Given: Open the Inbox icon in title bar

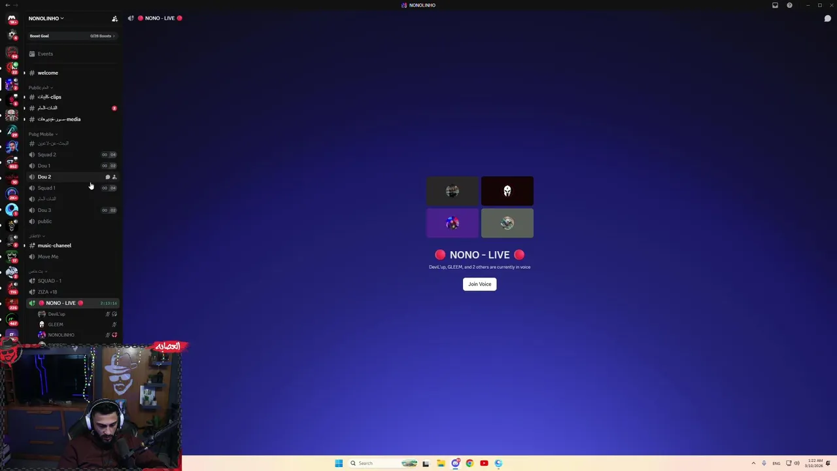Looking at the screenshot, I should [x=775, y=5].
